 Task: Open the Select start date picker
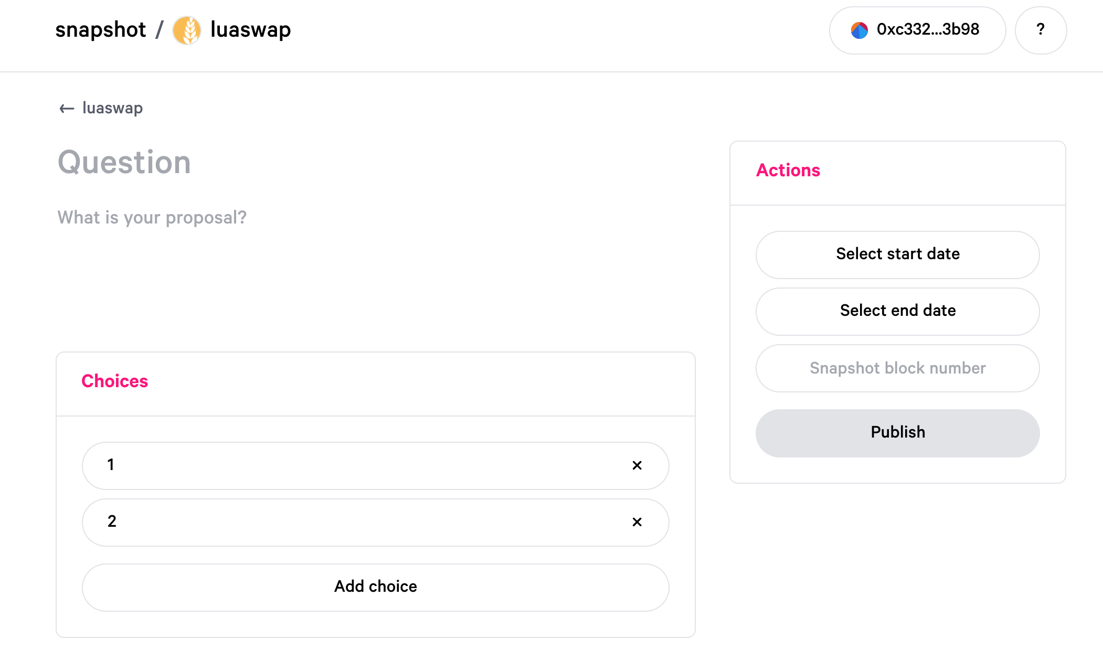point(897,254)
